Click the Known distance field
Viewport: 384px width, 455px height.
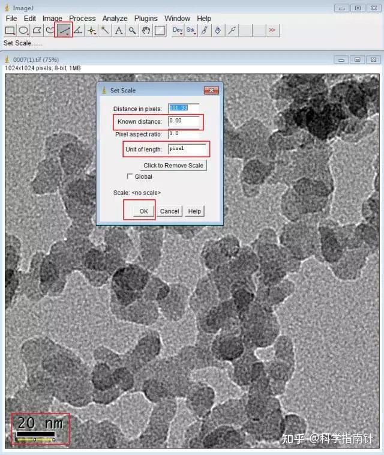(184, 121)
